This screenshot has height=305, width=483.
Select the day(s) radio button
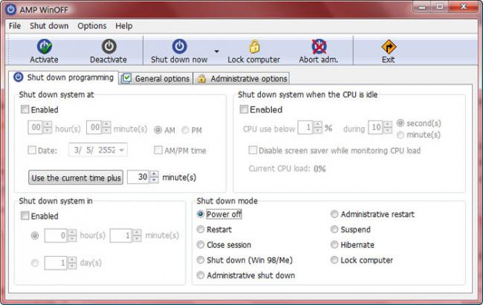[x=35, y=263]
